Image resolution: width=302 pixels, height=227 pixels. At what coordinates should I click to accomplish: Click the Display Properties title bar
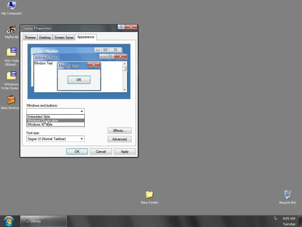coord(69,28)
